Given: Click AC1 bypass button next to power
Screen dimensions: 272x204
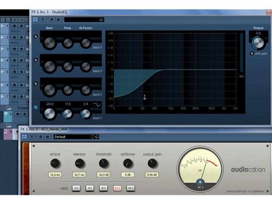Looking at the screenshot, I should click(32, 137).
